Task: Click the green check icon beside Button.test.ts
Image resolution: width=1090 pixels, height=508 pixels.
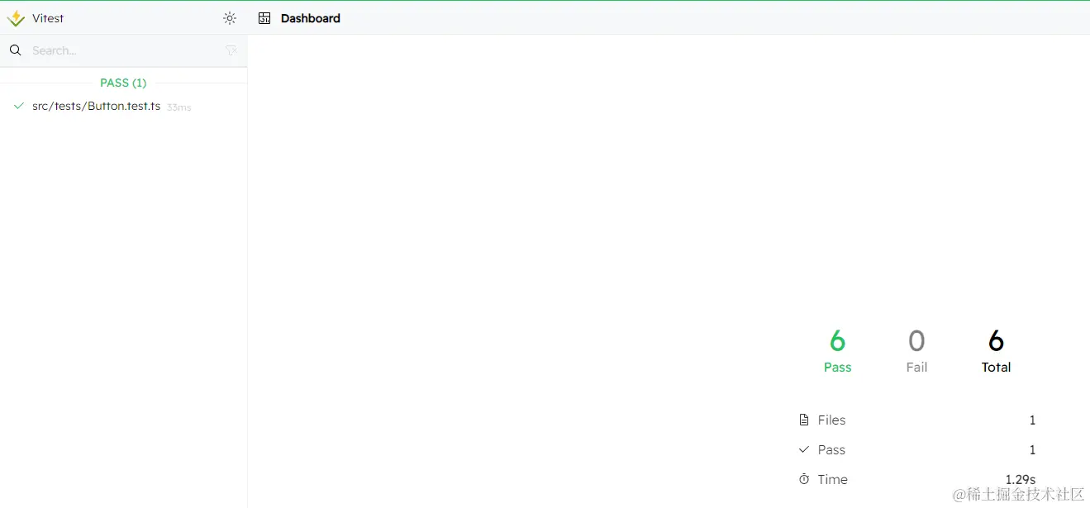Action: [x=19, y=106]
